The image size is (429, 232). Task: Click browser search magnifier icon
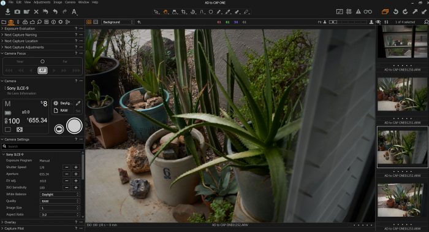tap(426, 22)
